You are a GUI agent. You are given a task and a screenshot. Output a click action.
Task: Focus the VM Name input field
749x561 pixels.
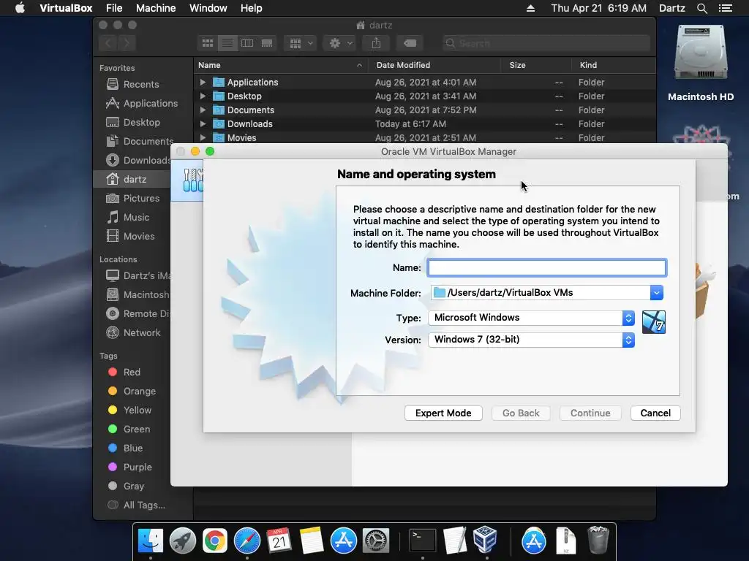pyautogui.click(x=547, y=267)
